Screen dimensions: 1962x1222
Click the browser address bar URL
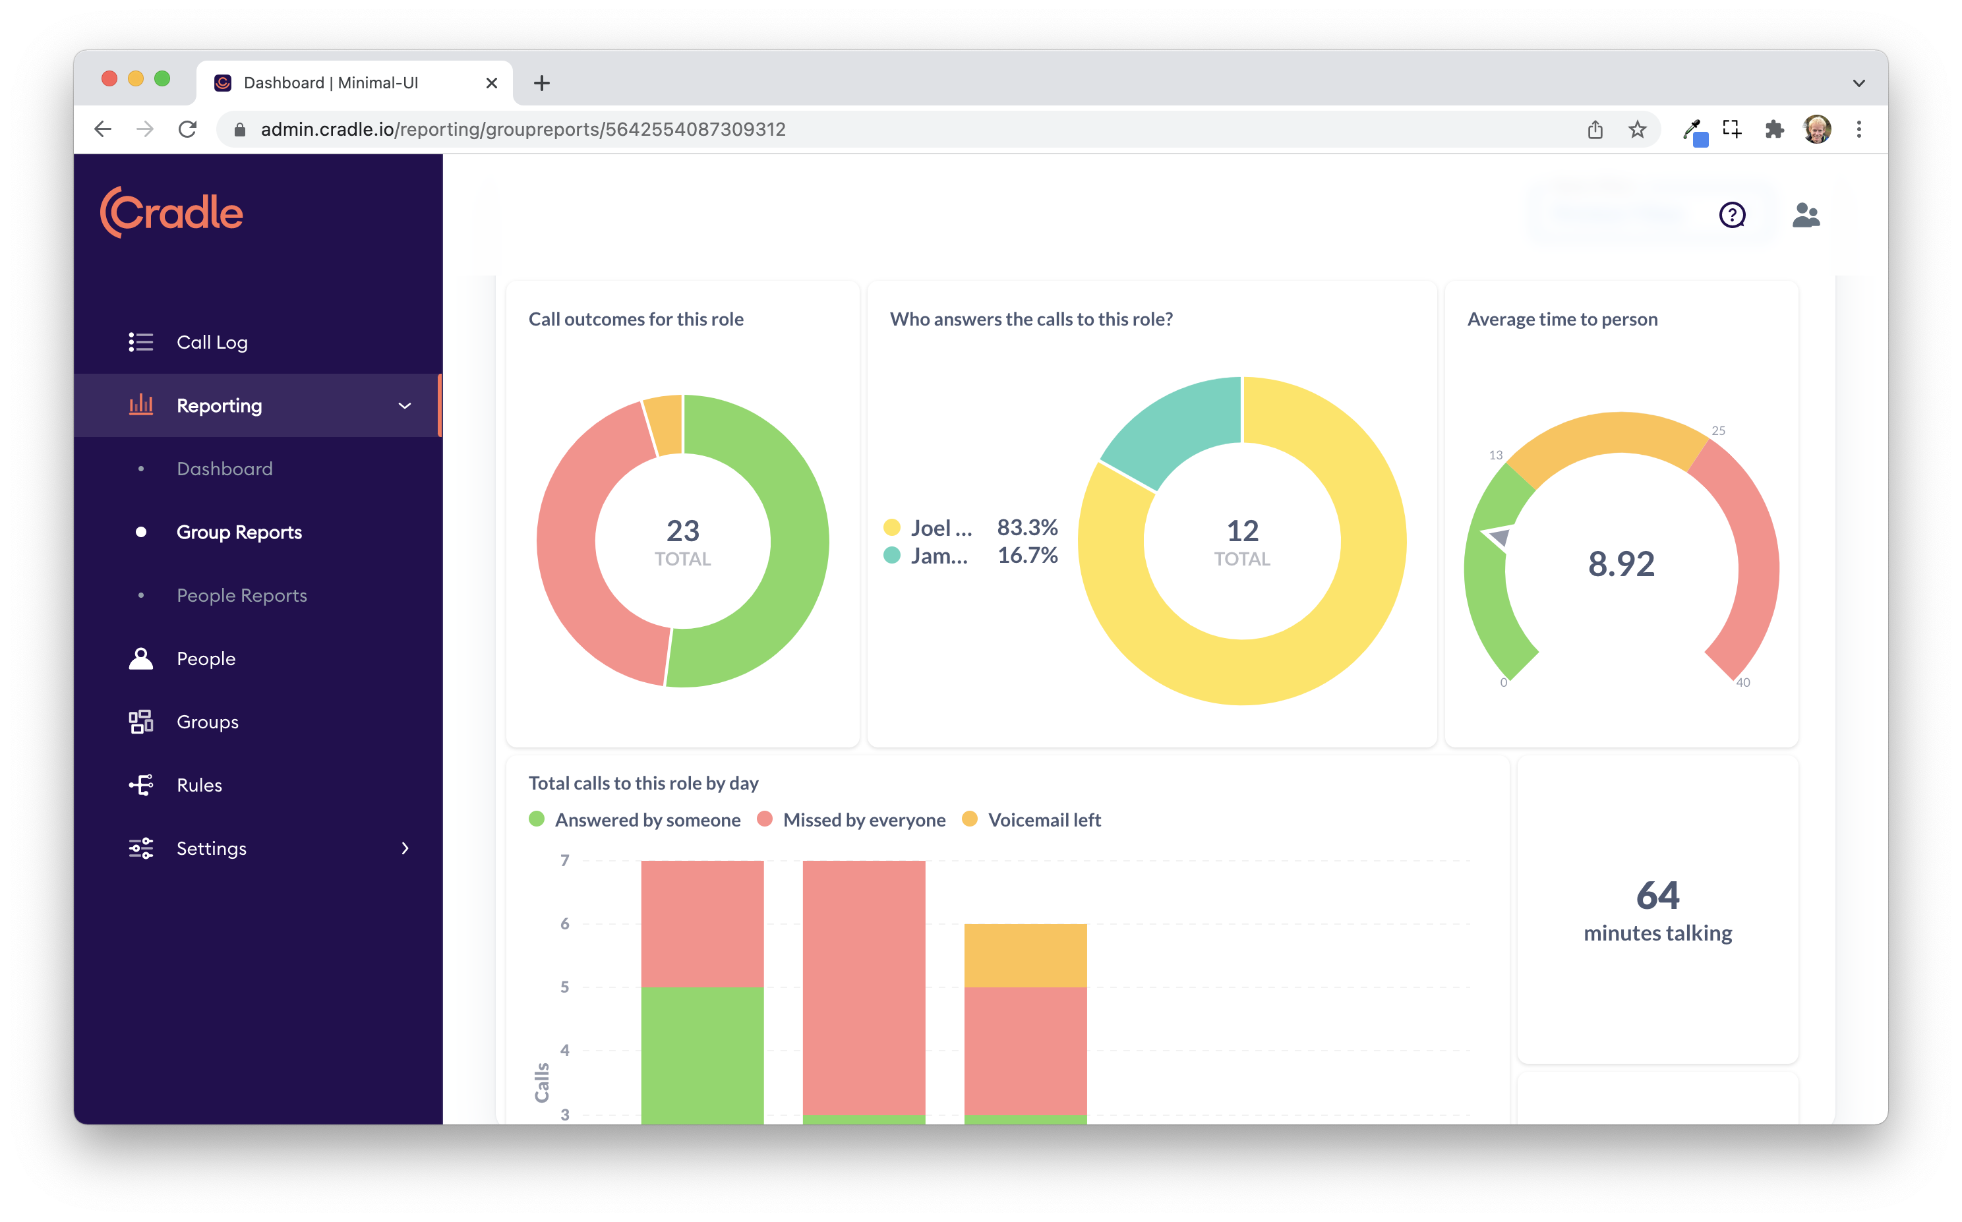[x=523, y=129]
